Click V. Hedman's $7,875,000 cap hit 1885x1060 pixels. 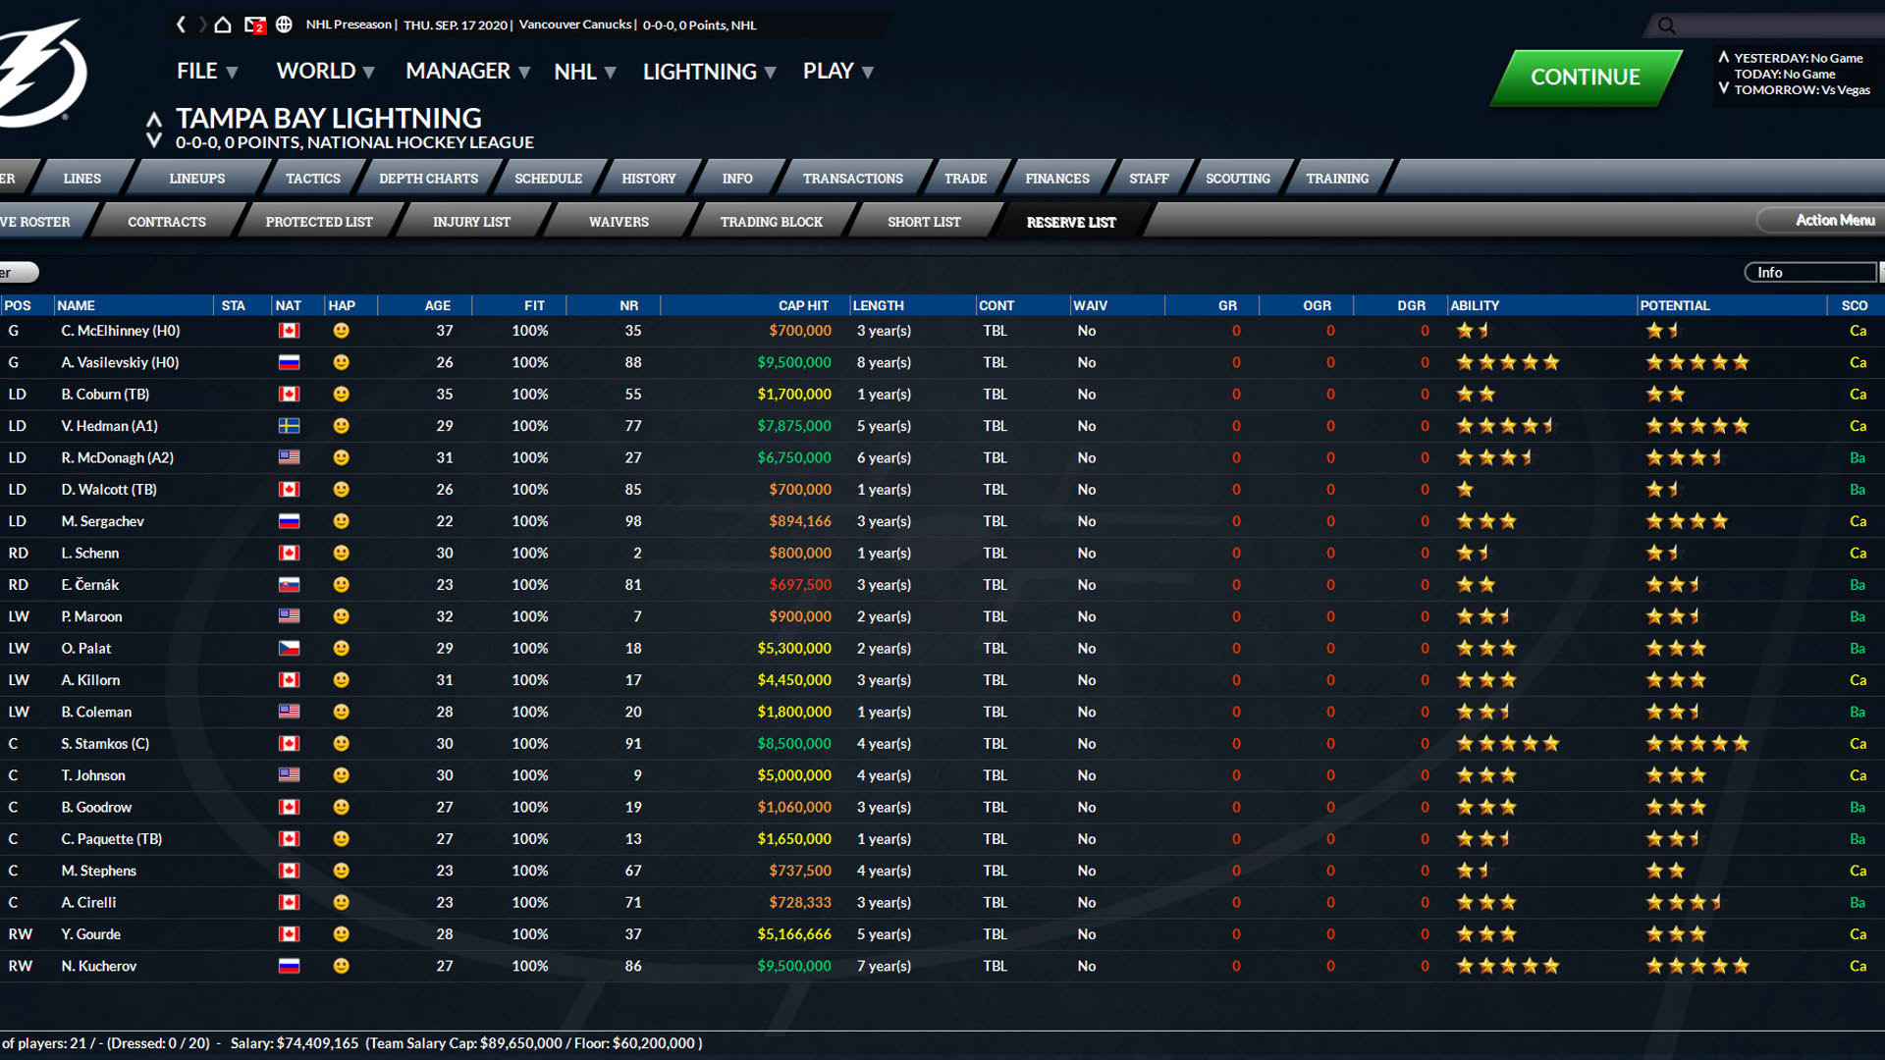pos(794,426)
